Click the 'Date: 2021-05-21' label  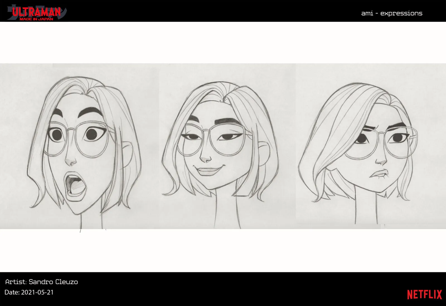click(29, 292)
